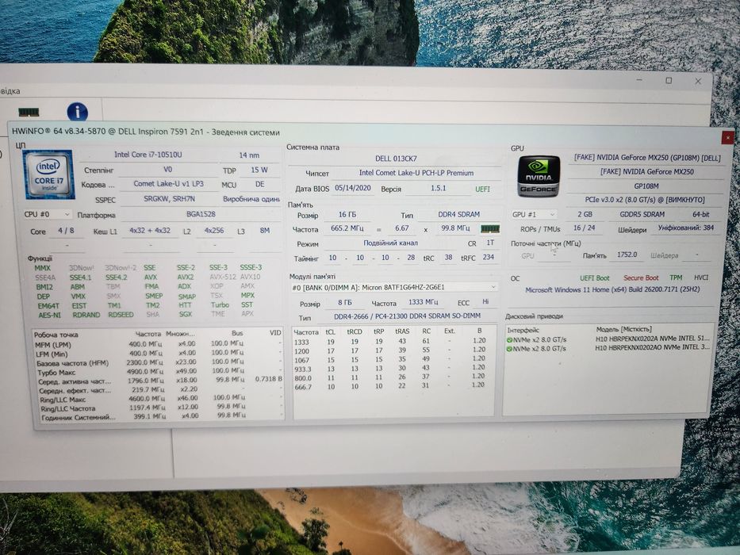Click the AVX2 feature flag

point(186,277)
